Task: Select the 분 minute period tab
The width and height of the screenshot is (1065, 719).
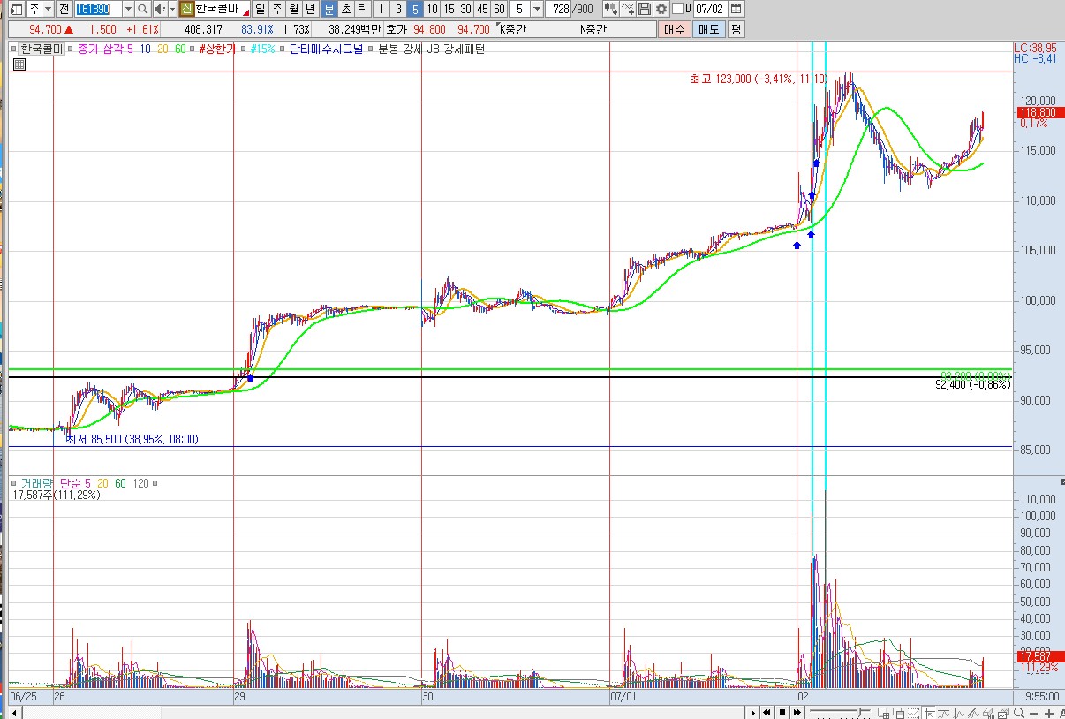Action: tap(329, 9)
